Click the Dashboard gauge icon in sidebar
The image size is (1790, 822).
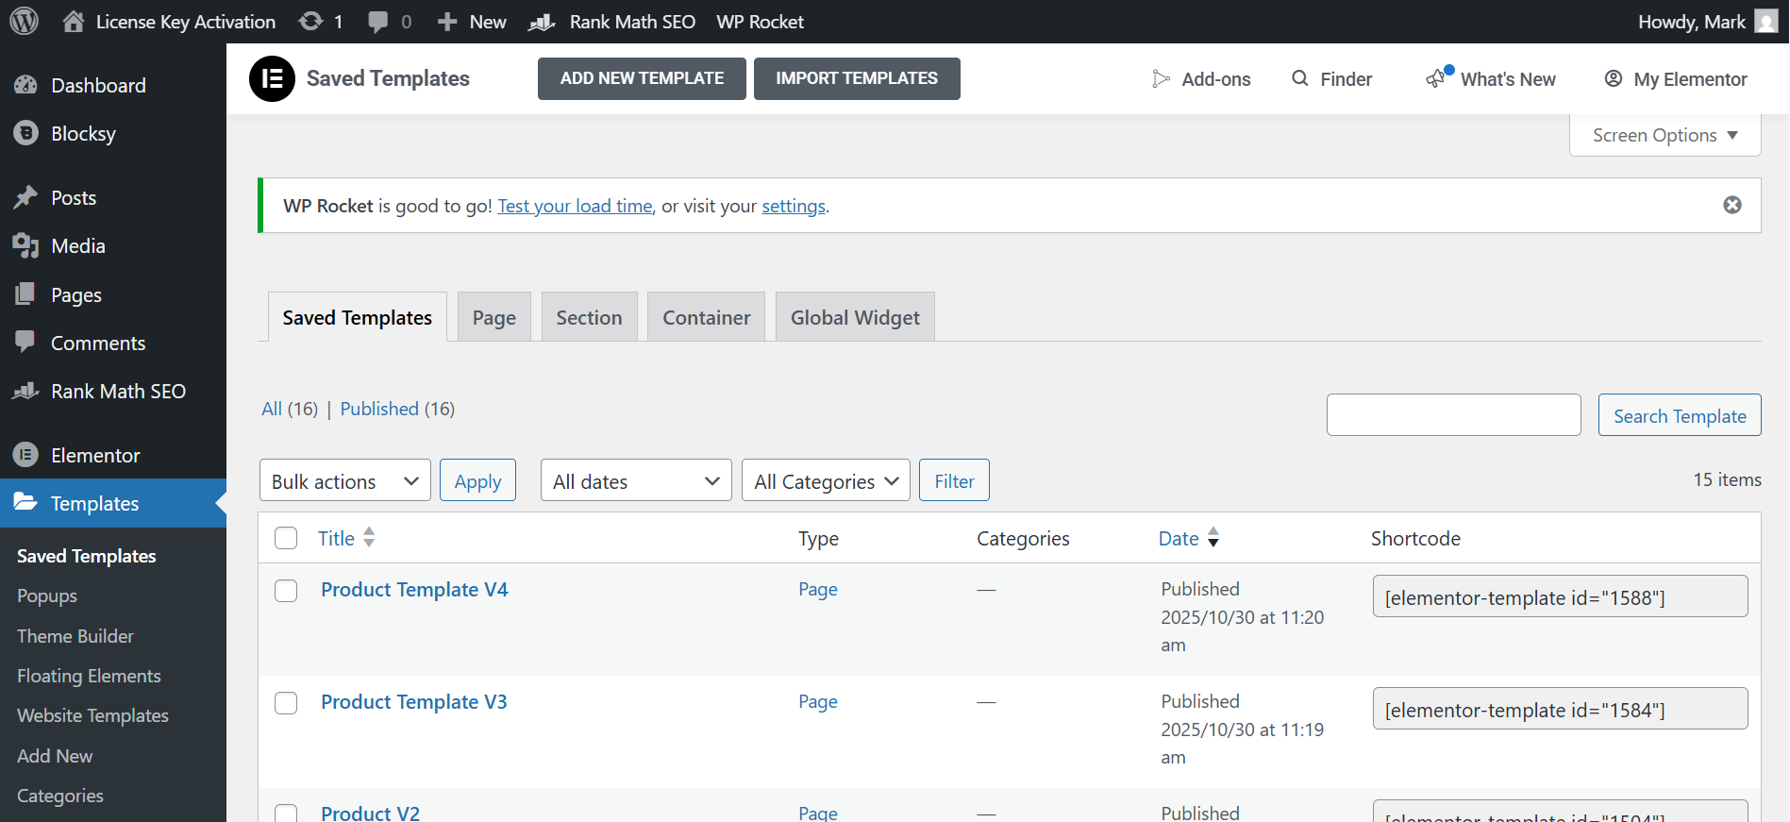(x=25, y=85)
